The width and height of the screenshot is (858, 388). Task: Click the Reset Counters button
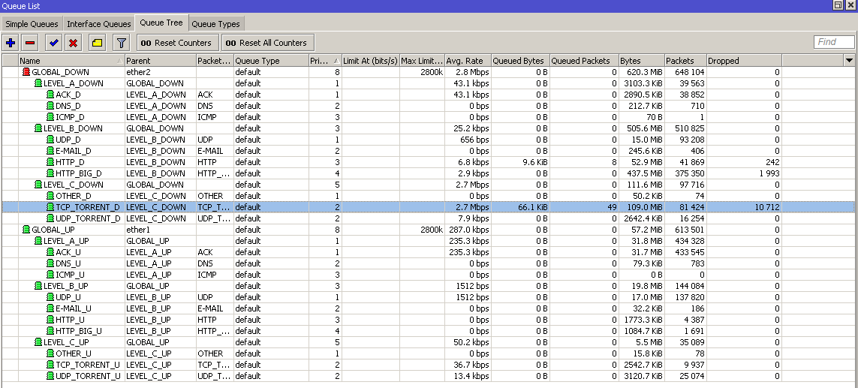coord(177,43)
